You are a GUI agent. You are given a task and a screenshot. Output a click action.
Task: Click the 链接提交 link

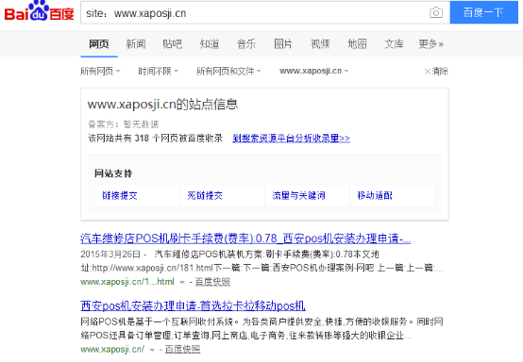119,195
